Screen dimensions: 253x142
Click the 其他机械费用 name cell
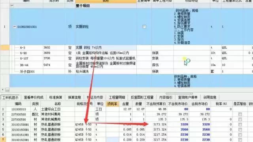click(58, 119)
